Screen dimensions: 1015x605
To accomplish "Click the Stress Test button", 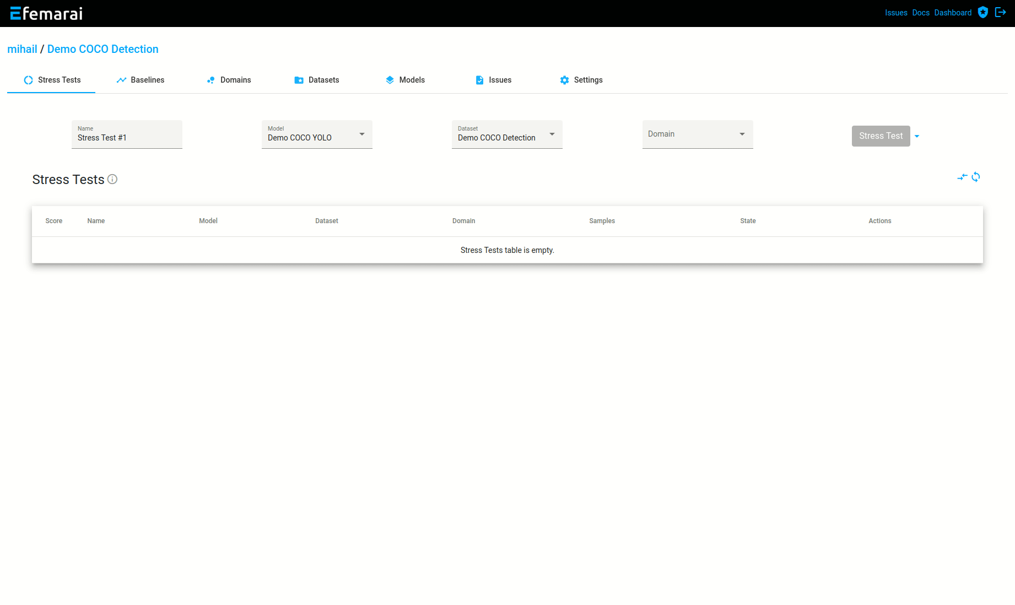I will pos(881,136).
